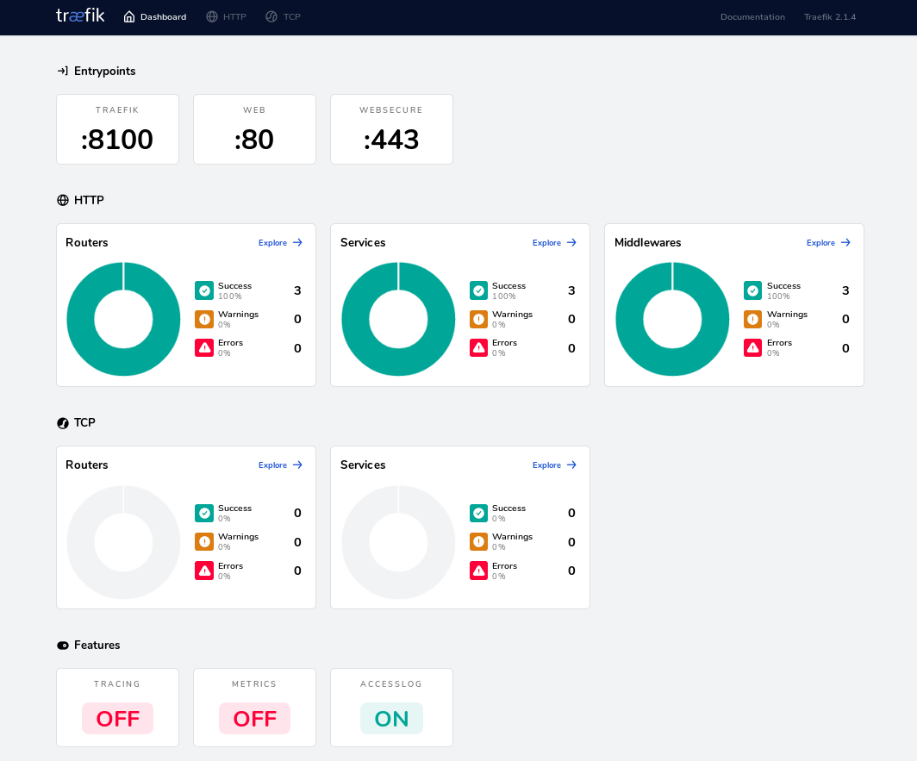Click TCP Routers empty donut chart

(123, 542)
